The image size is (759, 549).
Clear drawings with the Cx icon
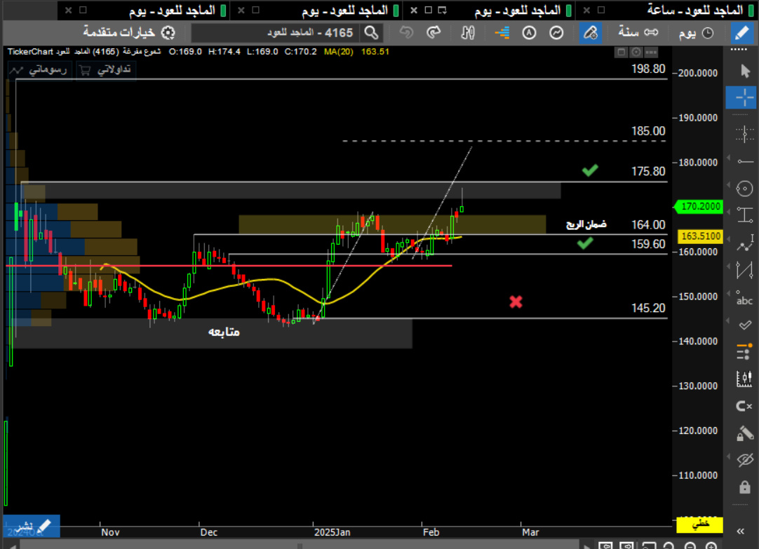point(744,406)
